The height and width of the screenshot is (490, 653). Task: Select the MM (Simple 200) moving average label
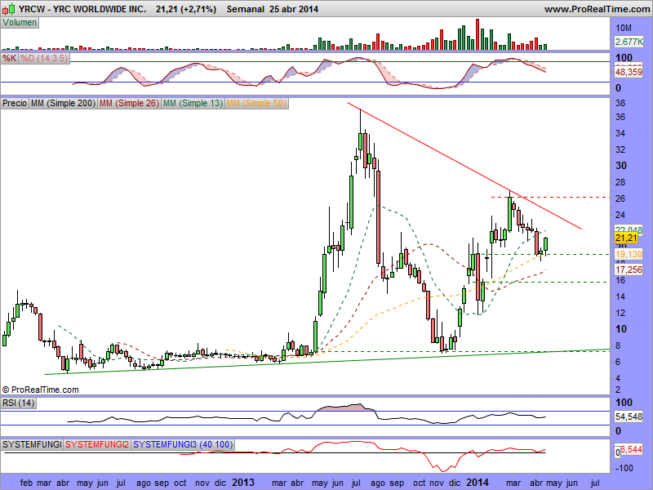click(x=63, y=103)
